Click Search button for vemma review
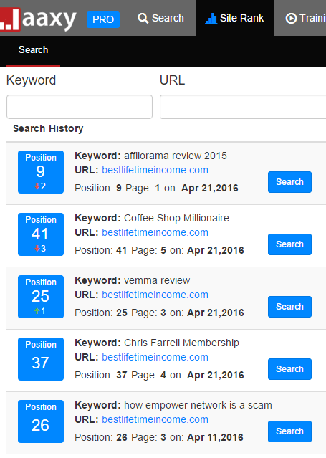Image resolution: width=326 pixels, height=458 pixels. tap(289, 307)
